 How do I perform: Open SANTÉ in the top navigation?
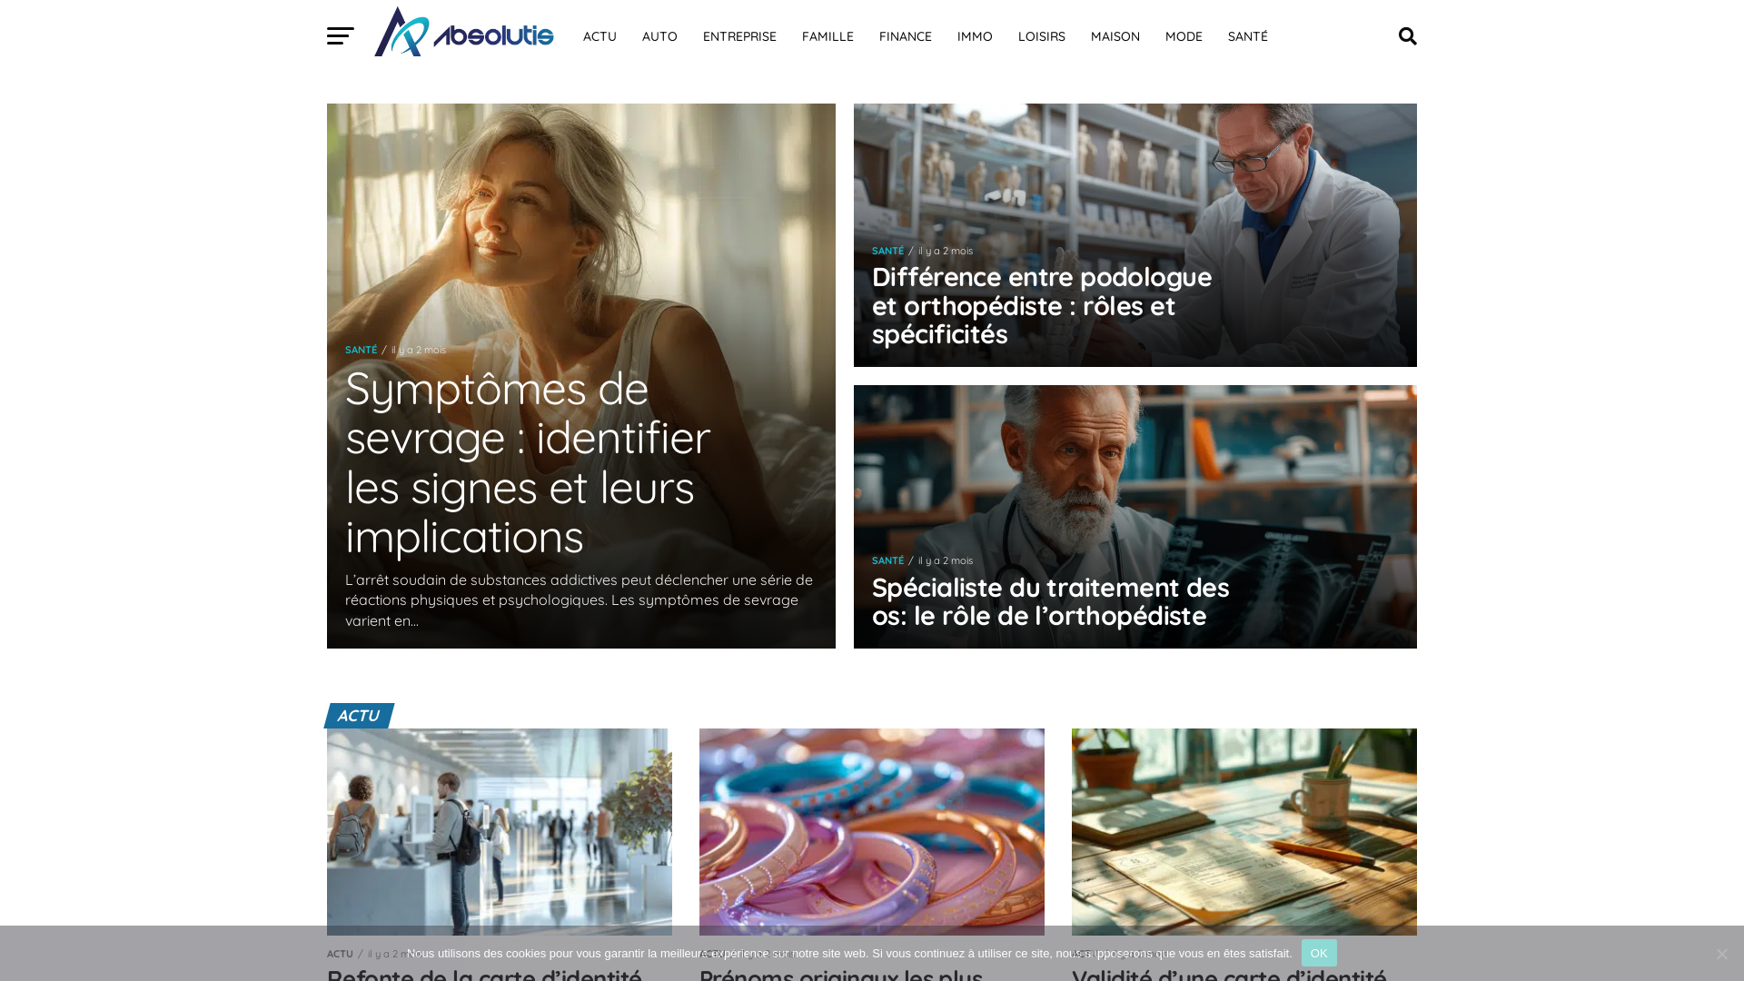coord(1248,36)
